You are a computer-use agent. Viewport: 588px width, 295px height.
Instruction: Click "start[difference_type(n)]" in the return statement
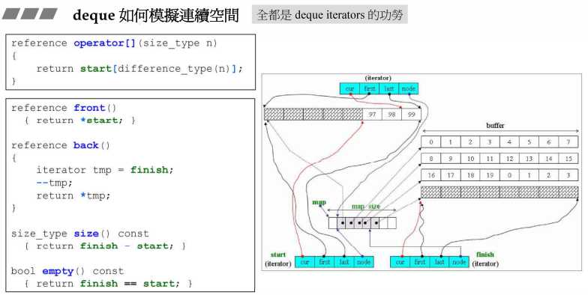[159, 69]
